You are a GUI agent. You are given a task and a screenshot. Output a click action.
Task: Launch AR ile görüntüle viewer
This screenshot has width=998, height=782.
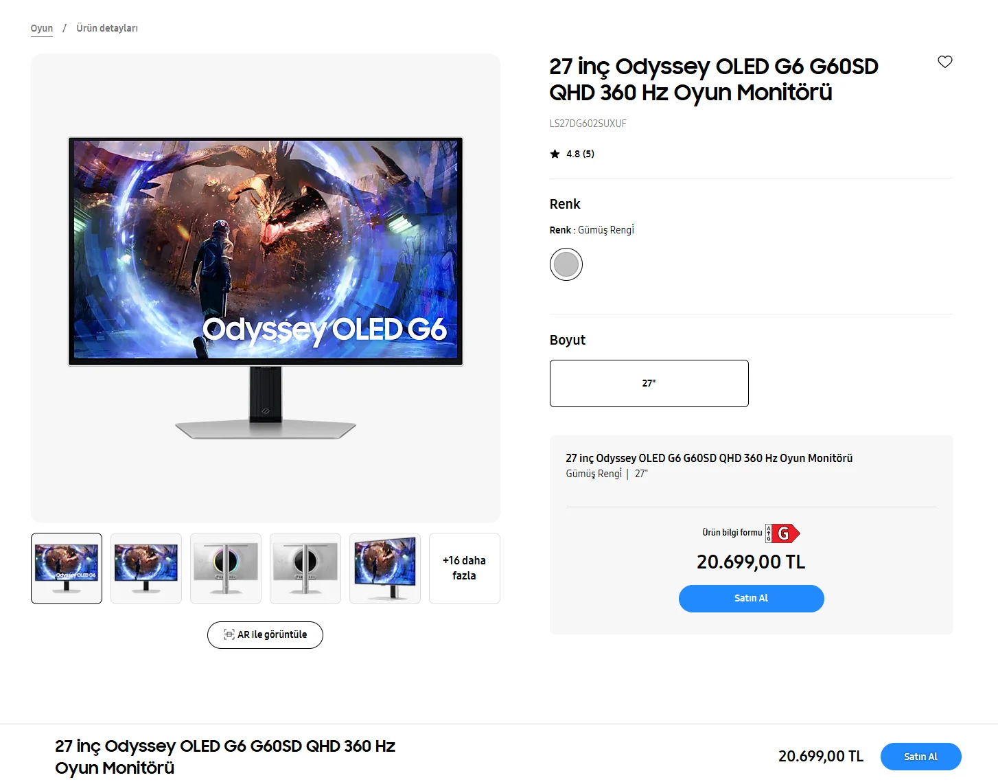pyautogui.click(x=265, y=634)
